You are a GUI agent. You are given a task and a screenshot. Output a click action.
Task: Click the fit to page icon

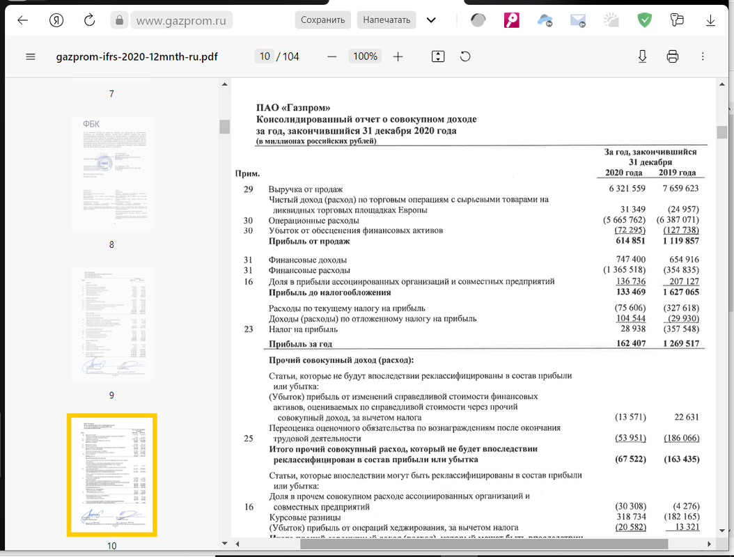pyautogui.click(x=438, y=56)
